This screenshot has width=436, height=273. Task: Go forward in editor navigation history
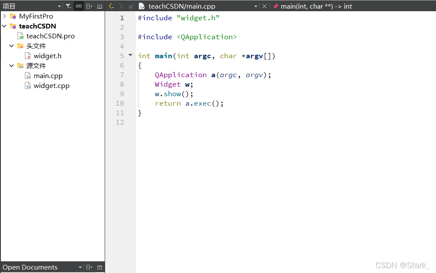121,6
